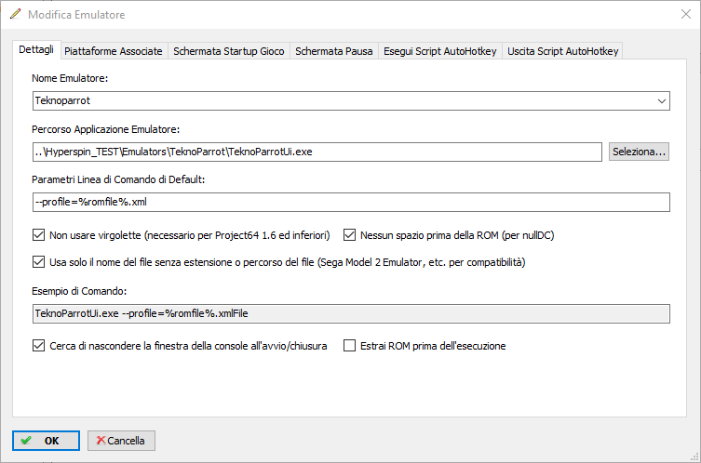Click the emulator application path field
701x463 pixels.
(317, 152)
